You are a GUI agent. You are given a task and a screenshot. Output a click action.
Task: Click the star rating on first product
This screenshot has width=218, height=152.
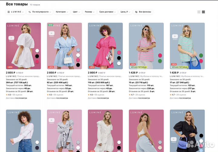7,95
